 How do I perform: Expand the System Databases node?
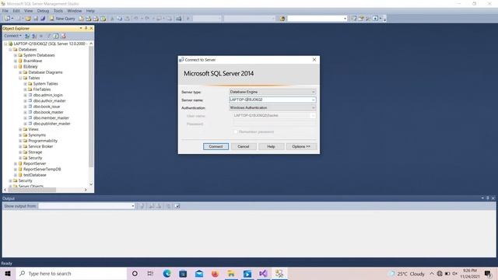coord(16,55)
